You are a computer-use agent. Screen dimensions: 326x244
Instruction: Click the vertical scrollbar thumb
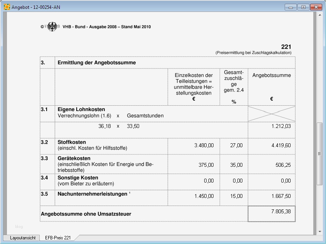pos(319,154)
